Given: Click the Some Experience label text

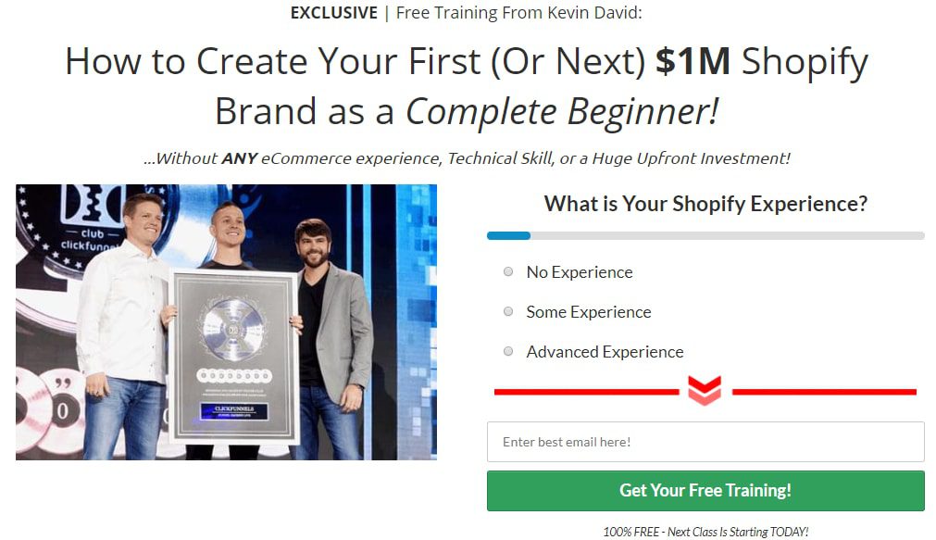Looking at the screenshot, I should pos(589,312).
